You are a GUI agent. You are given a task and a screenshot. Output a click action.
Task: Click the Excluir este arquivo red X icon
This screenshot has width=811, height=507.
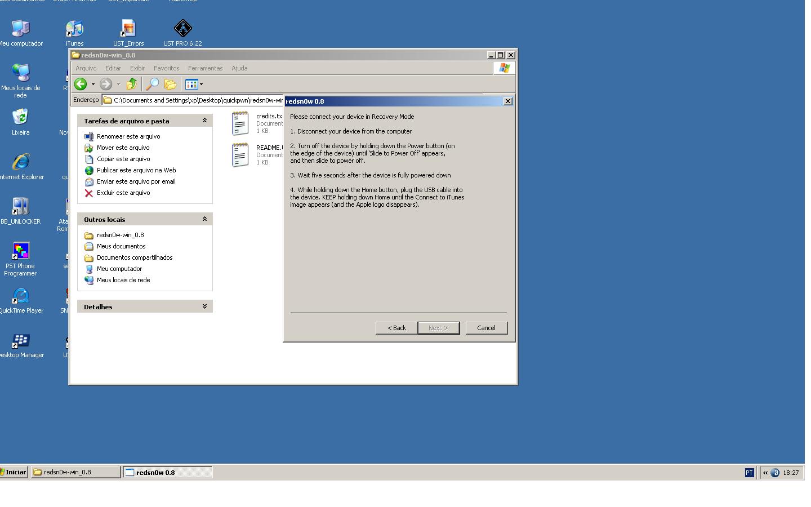tap(88, 193)
